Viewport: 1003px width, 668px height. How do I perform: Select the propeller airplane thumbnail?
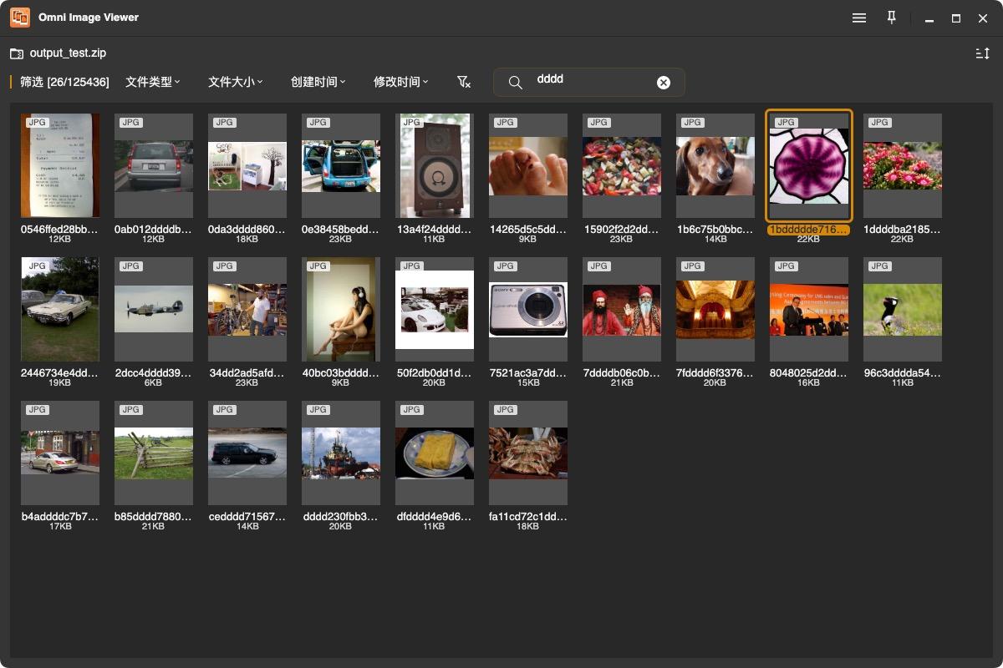pos(154,309)
